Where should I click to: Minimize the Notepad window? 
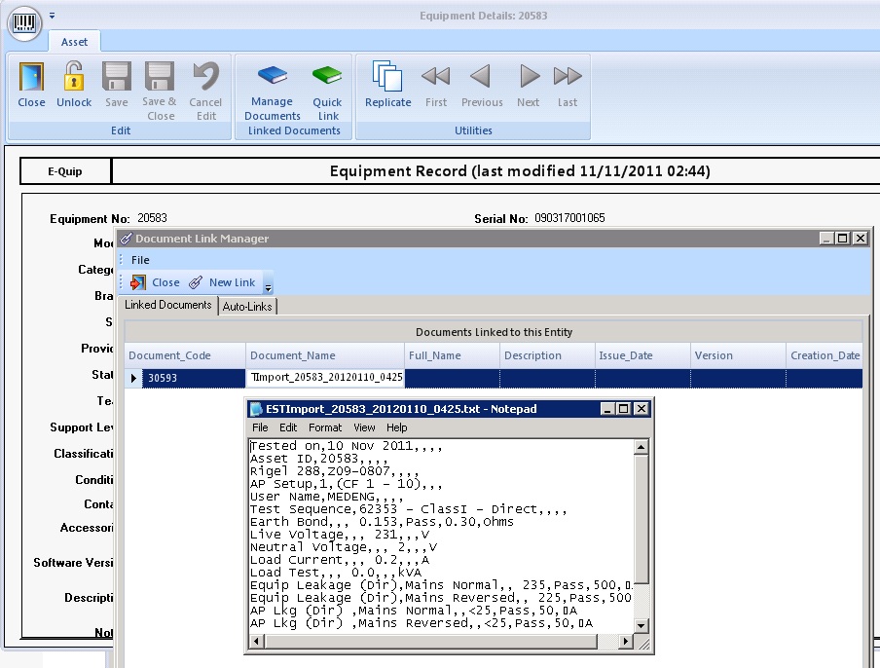pyautogui.click(x=606, y=409)
